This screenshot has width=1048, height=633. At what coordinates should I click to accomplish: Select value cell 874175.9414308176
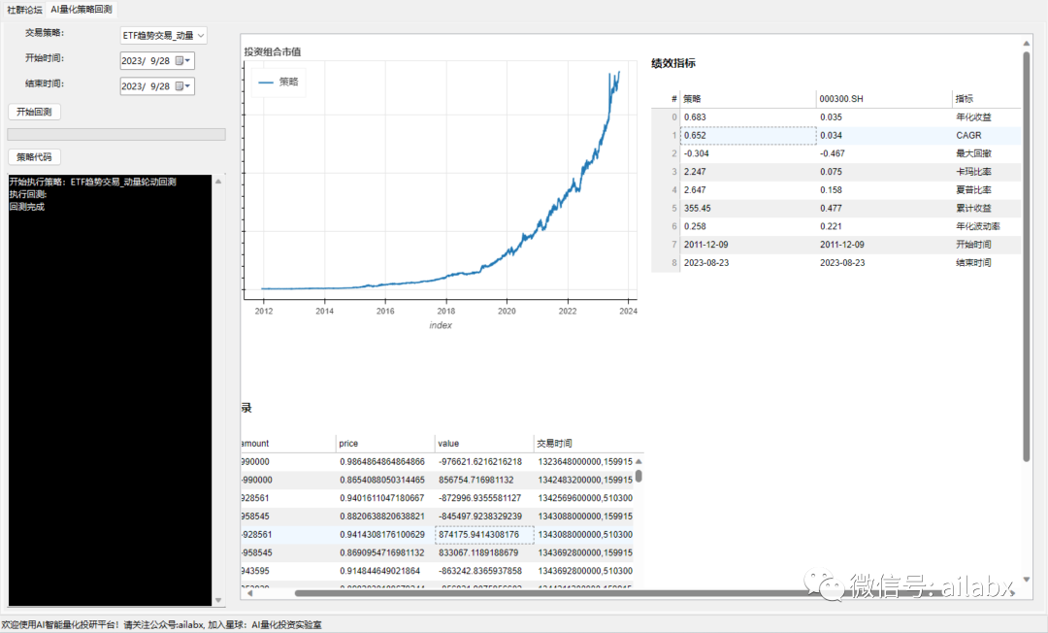point(484,535)
